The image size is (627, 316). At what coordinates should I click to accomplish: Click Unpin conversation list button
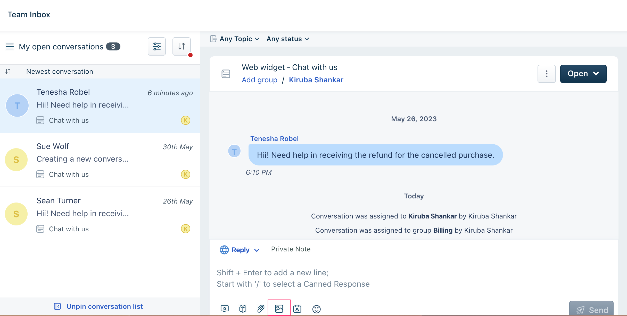pyautogui.click(x=98, y=306)
